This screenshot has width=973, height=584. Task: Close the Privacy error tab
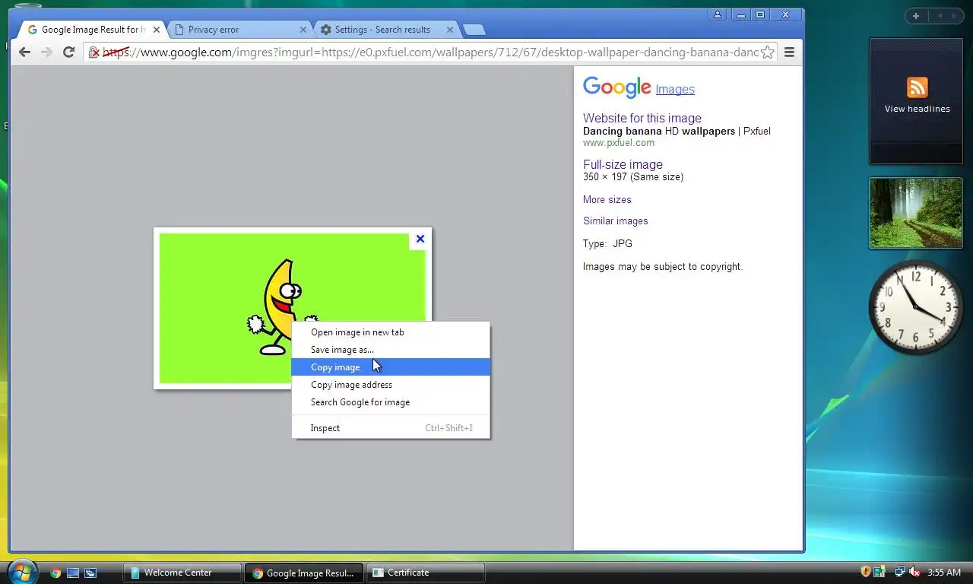tap(303, 30)
